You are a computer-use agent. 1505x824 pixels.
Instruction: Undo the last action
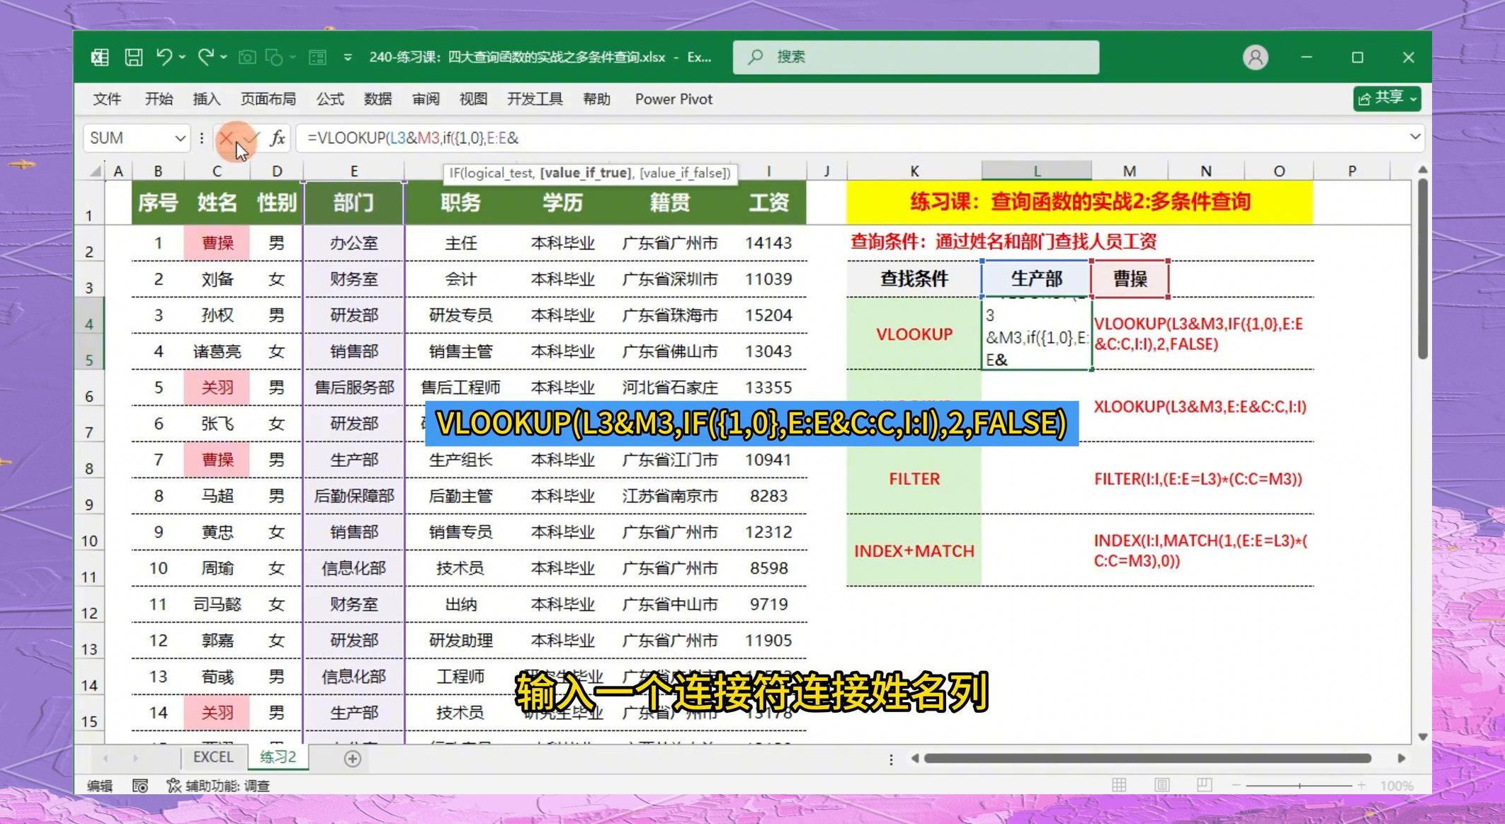click(164, 57)
